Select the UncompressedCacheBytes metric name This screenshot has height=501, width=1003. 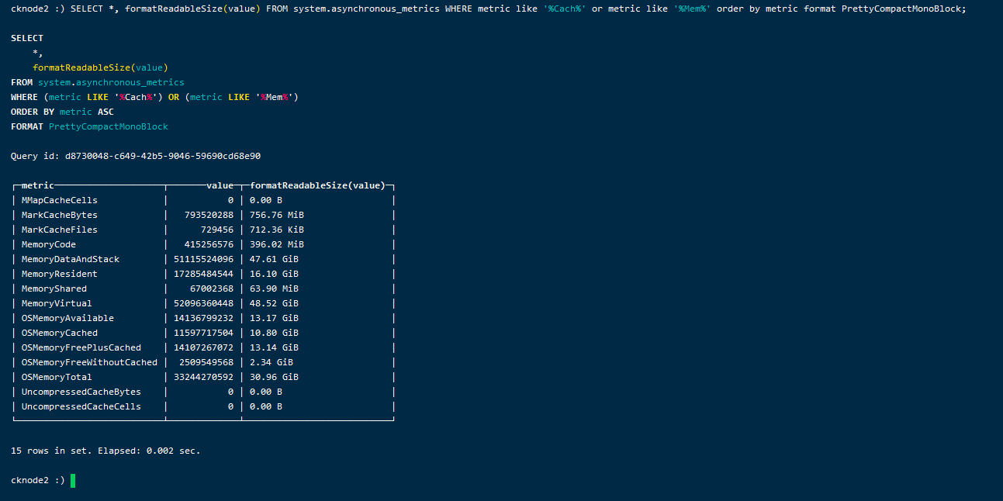(81, 392)
